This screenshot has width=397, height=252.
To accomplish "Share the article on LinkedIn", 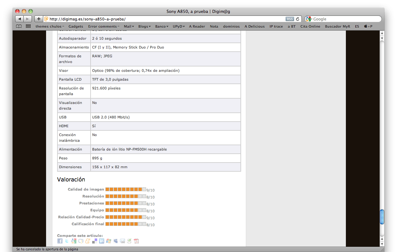I will tap(102, 241).
